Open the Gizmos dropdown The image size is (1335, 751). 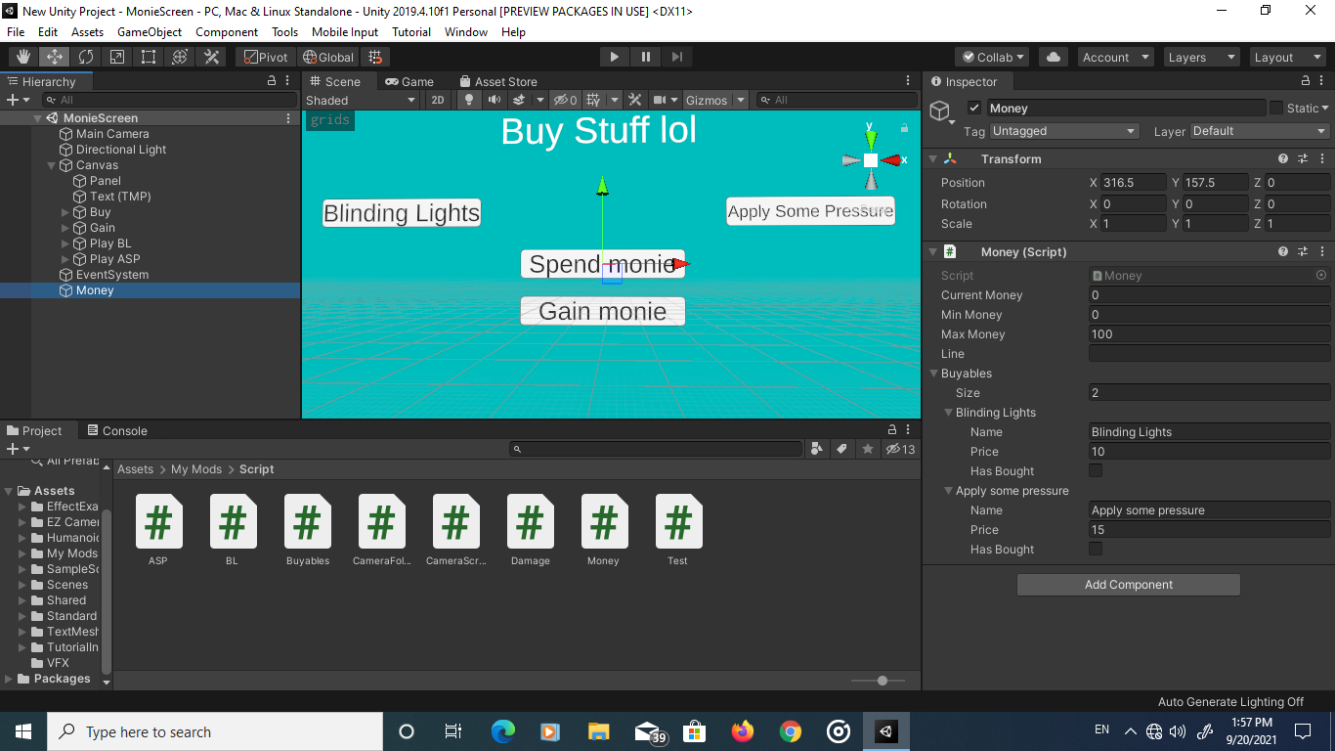[x=715, y=100]
